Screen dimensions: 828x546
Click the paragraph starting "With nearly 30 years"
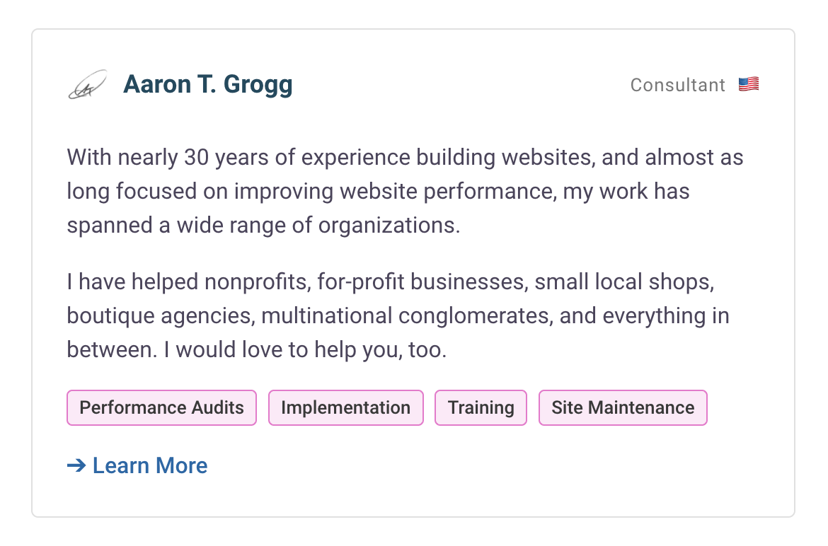[x=405, y=191]
